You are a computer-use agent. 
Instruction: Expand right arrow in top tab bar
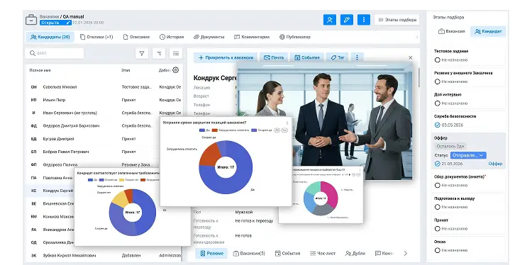(417, 38)
